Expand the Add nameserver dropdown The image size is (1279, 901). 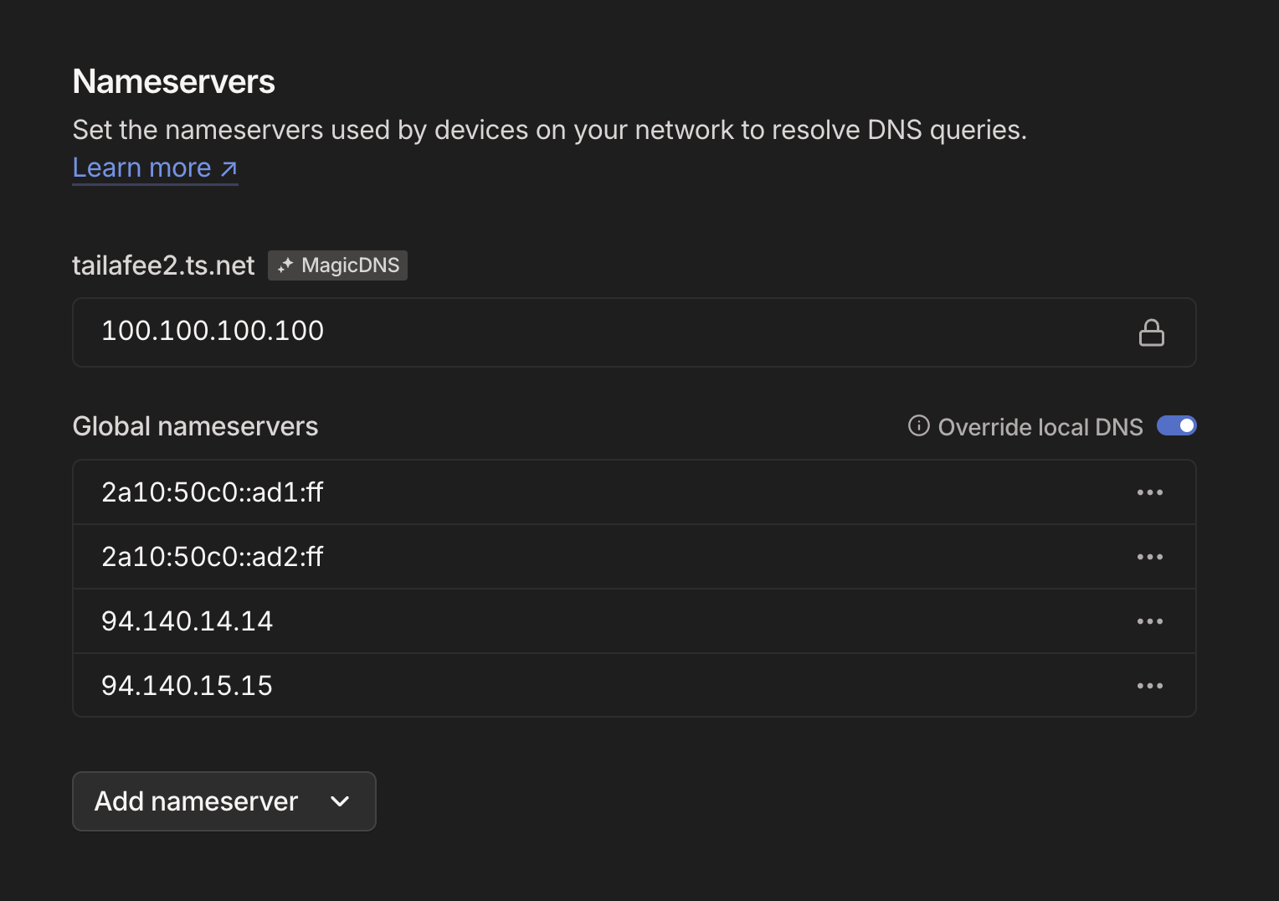pos(224,801)
